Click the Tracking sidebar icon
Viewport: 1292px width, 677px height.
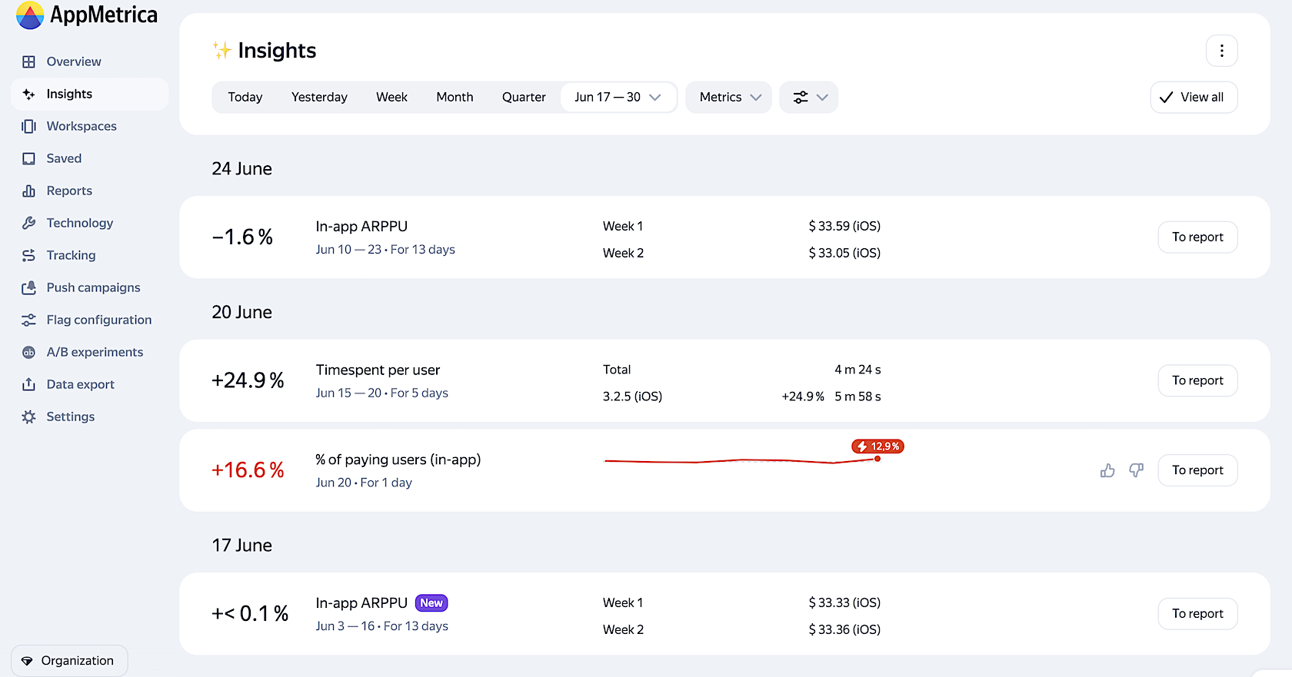[x=29, y=255]
